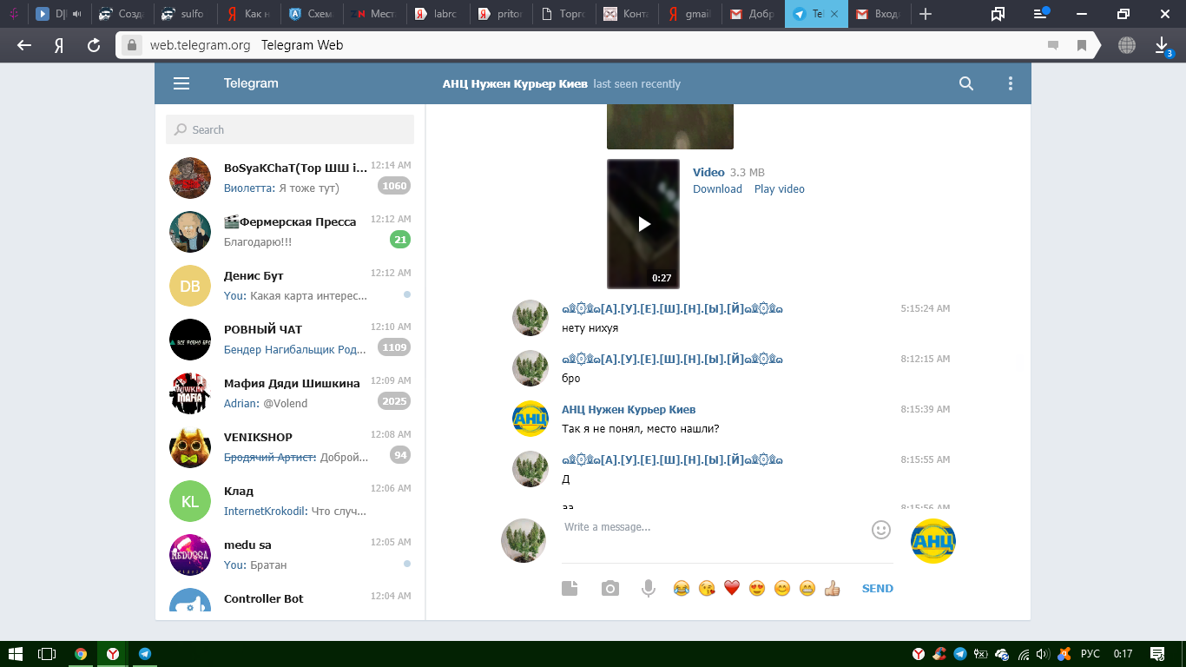Click the plant avatar beside message бро
This screenshot has width=1186, height=667.
pyautogui.click(x=530, y=368)
